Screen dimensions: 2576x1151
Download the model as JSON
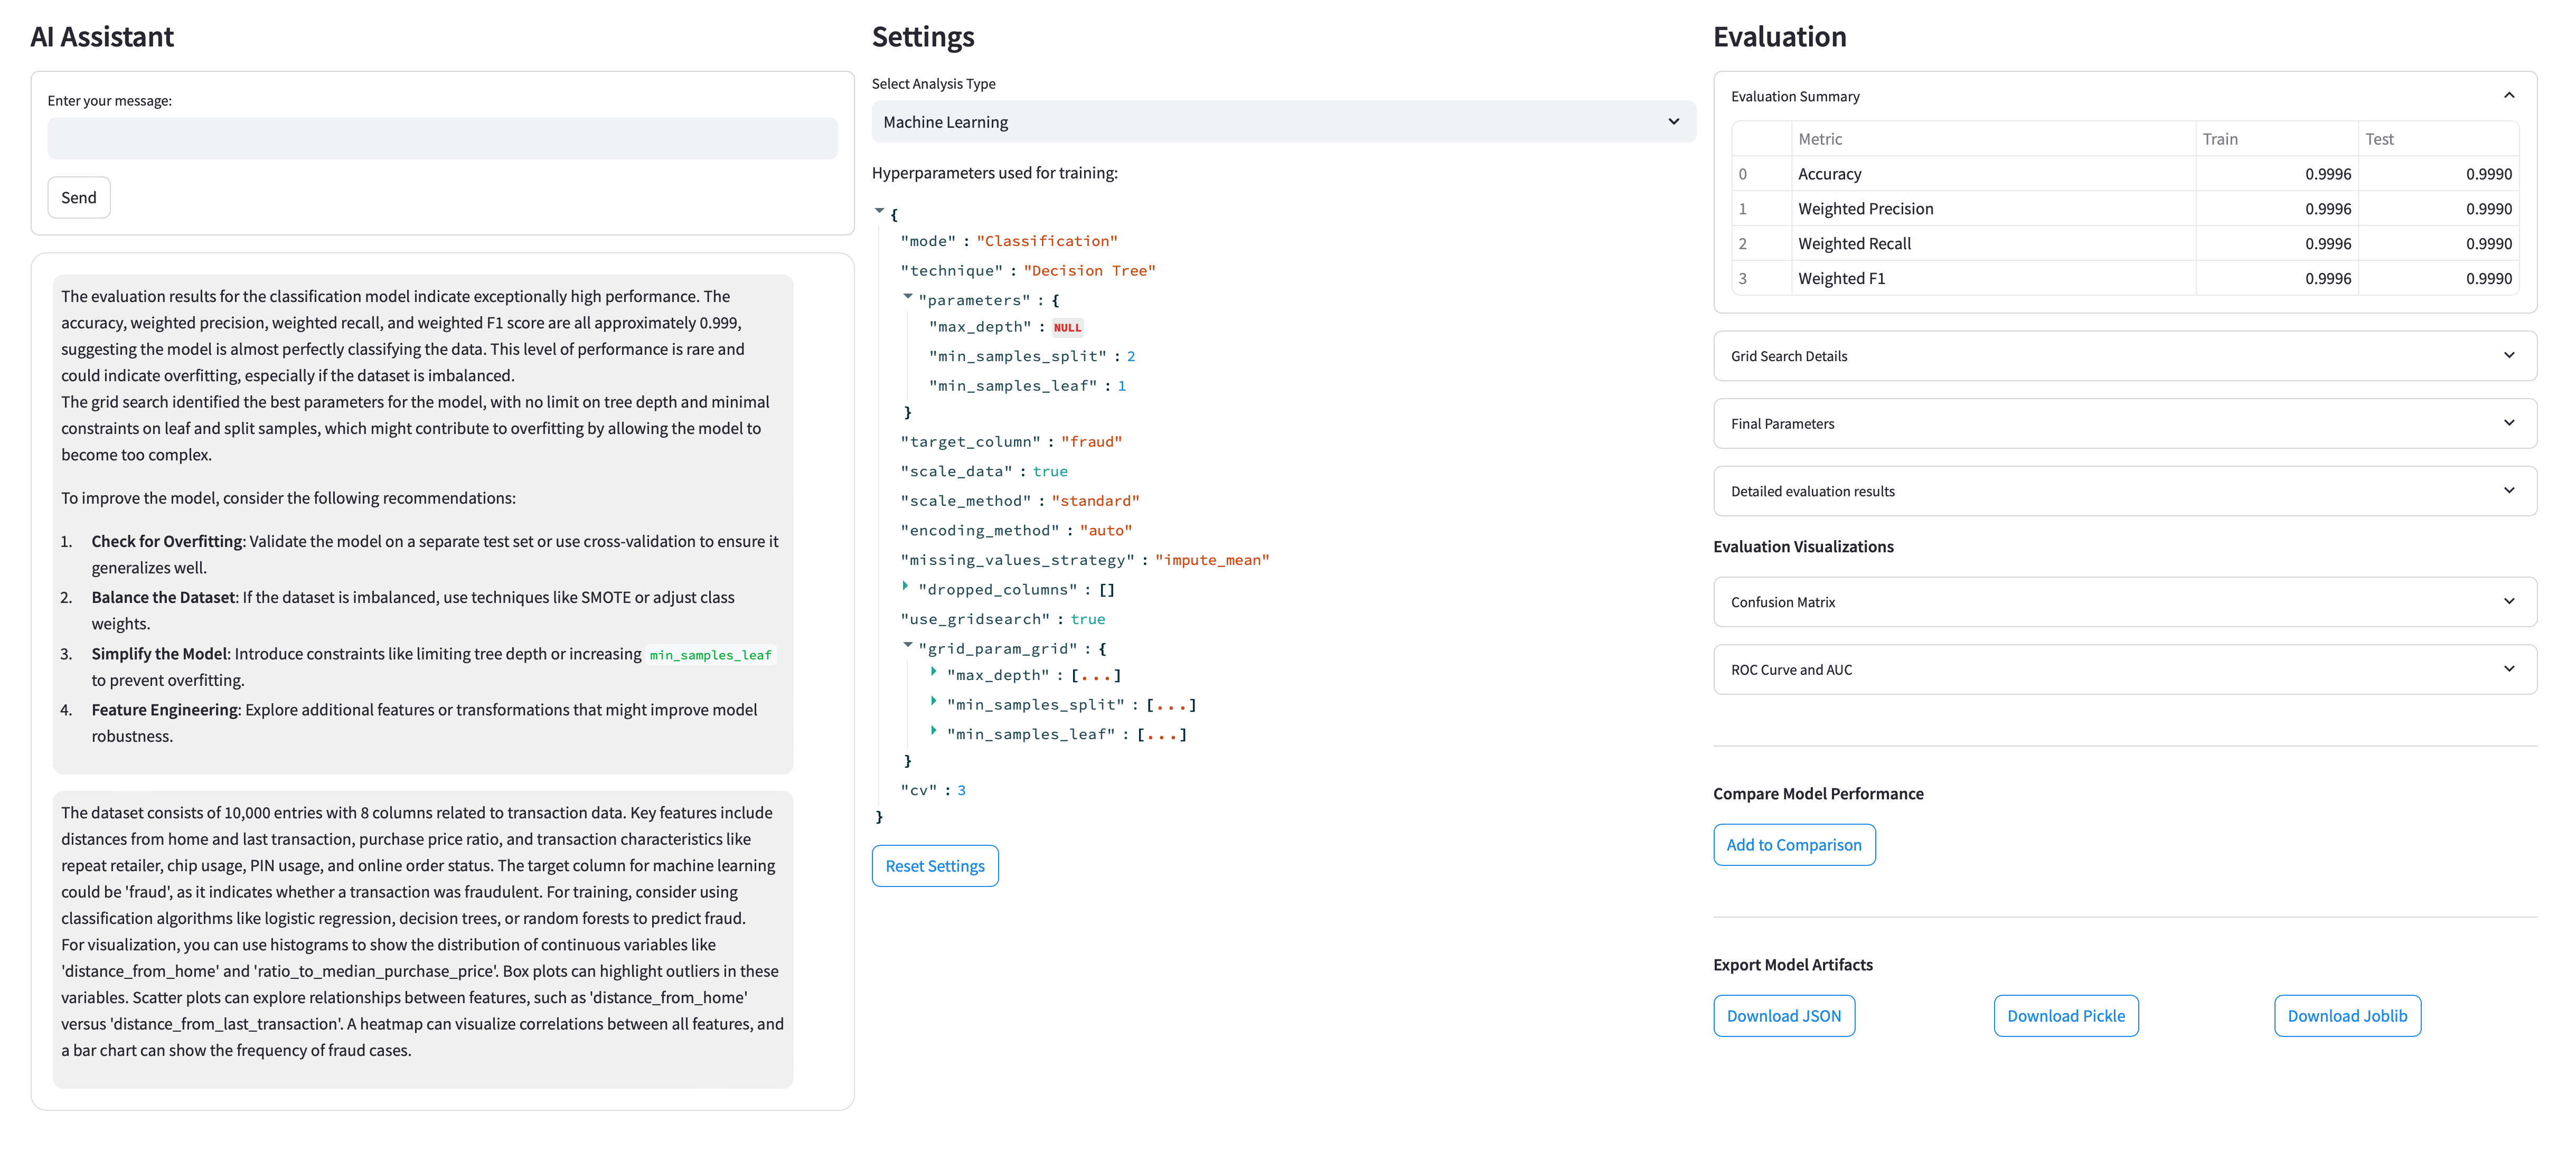(x=1783, y=1016)
